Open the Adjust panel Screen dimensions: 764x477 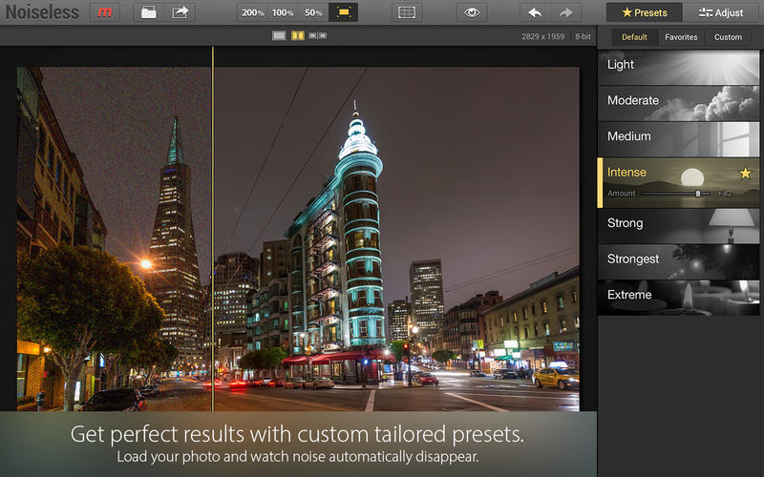(x=721, y=12)
